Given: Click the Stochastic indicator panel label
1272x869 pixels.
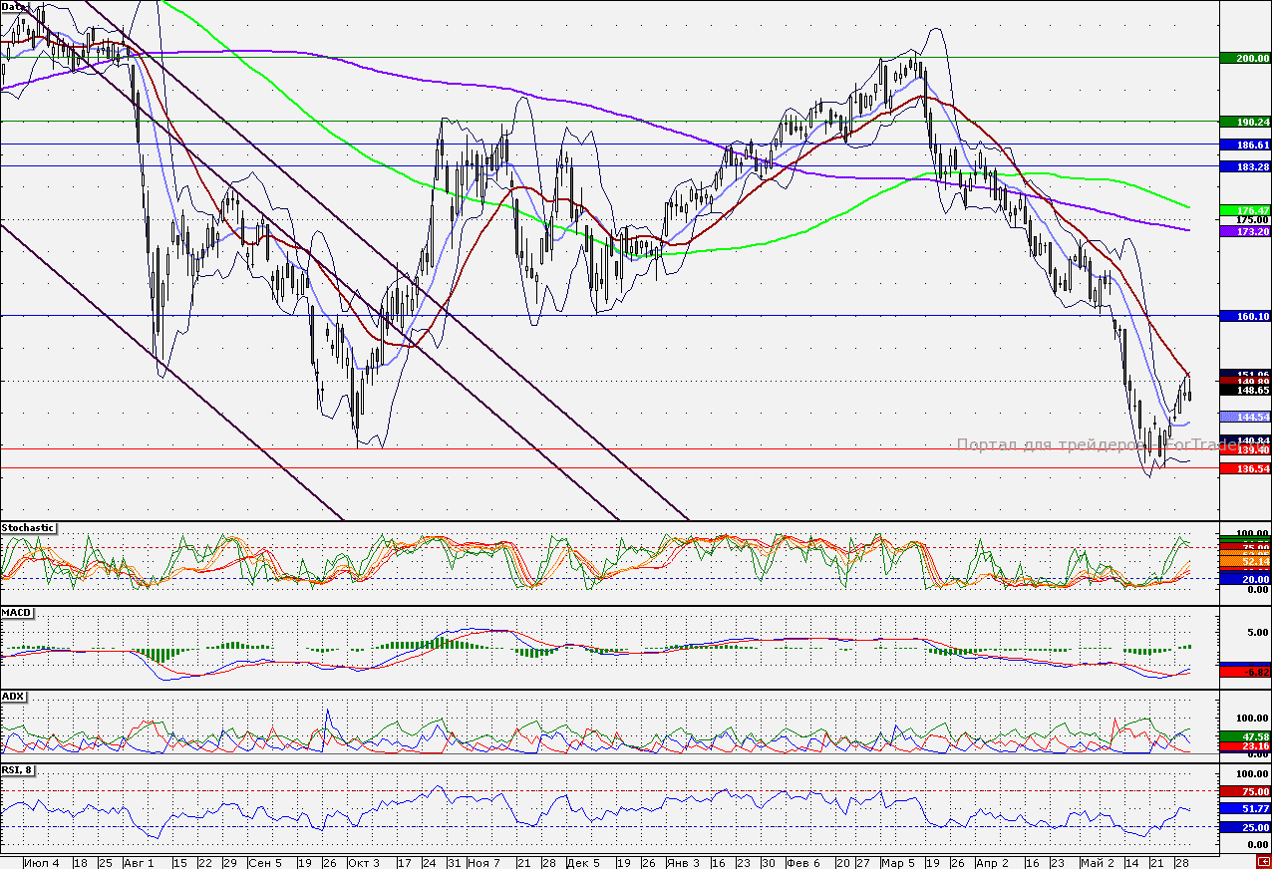Looking at the screenshot, I should pos(28,528).
